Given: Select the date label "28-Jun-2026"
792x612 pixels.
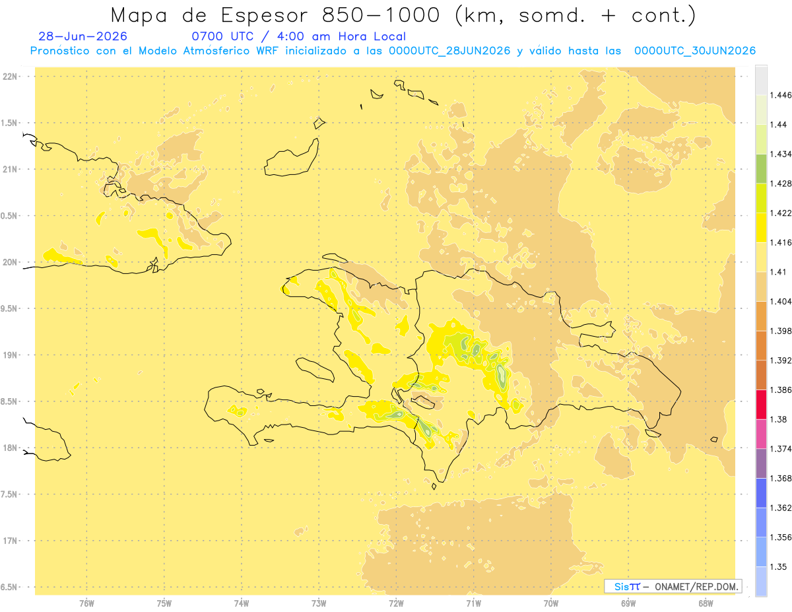Looking at the screenshot, I should click(x=83, y=37).
